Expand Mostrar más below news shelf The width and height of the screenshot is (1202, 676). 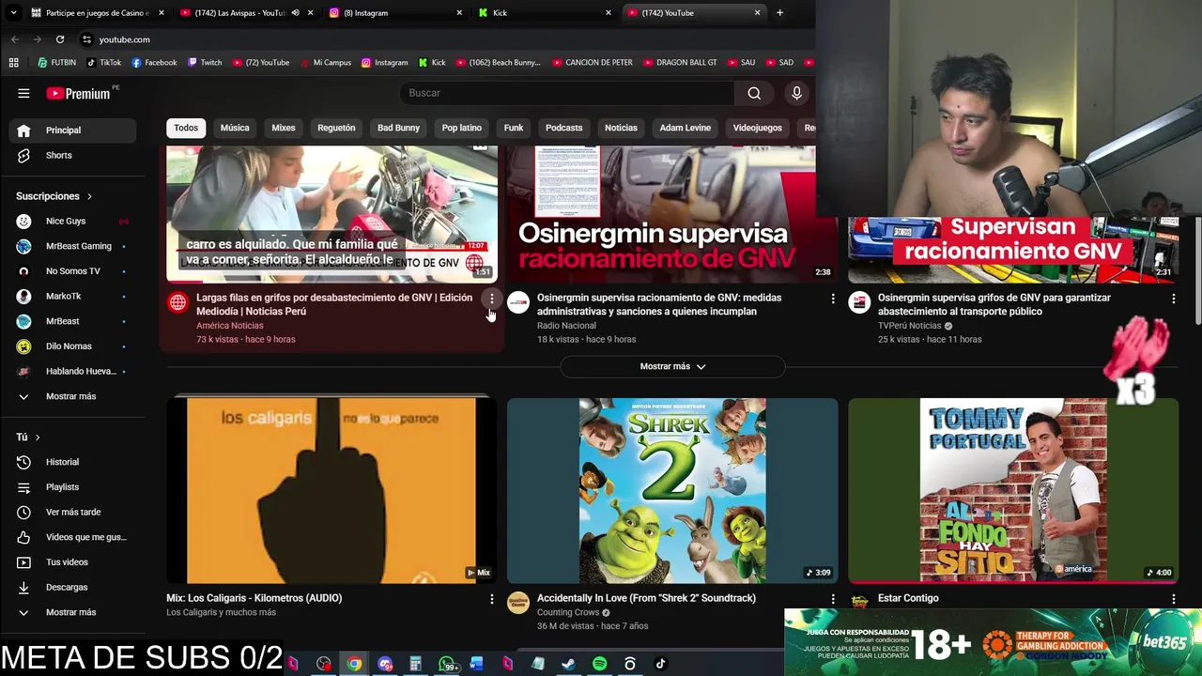coord(672,366)
